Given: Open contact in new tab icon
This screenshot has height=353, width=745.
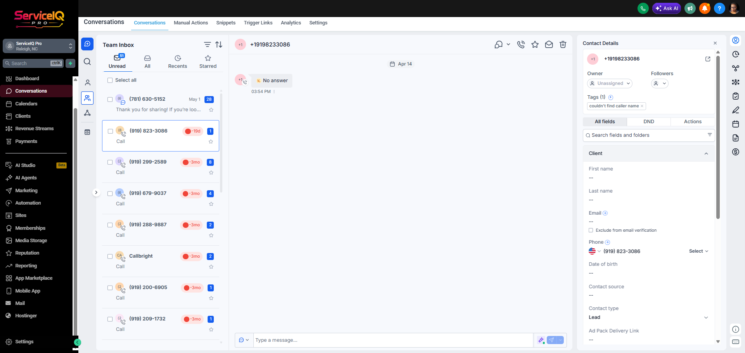Looking at the screenshot, I should (708, 59).
